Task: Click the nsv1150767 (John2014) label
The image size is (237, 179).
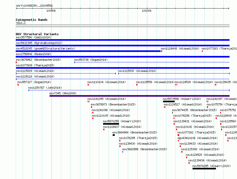Action: pos(45,88)
